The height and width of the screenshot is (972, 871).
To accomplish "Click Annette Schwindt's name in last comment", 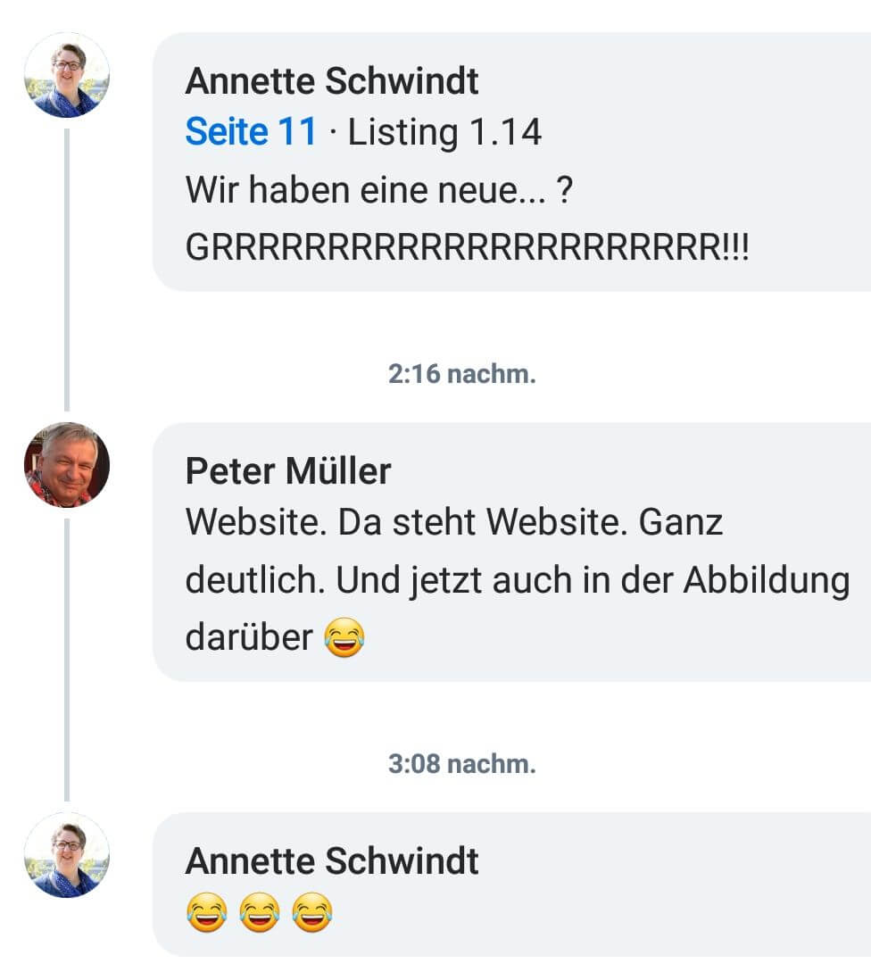I will (x=332, y=860).
